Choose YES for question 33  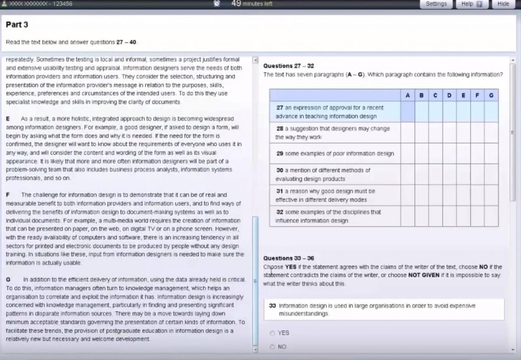pyautogui.click(x=272, y=333)
